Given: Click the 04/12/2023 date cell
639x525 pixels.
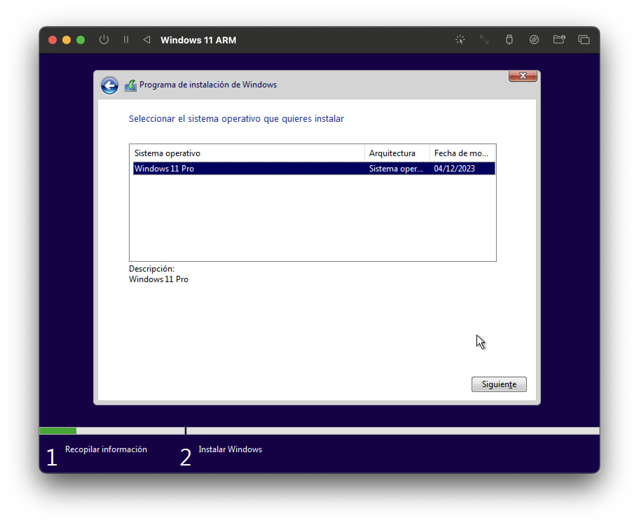Looking at the screenshot, I should (x=454, y=168).
